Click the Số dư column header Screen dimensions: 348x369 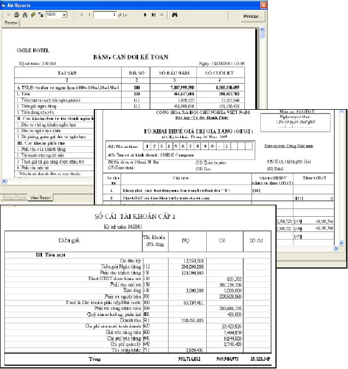pos(256,240)
